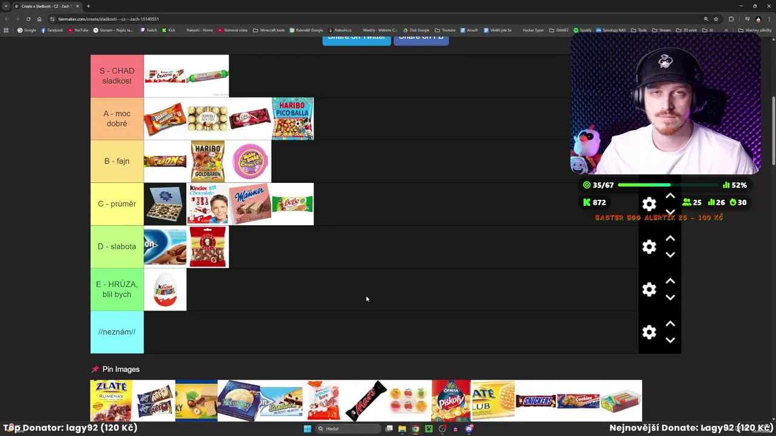Select Manner wafers image in C tier

250,204
